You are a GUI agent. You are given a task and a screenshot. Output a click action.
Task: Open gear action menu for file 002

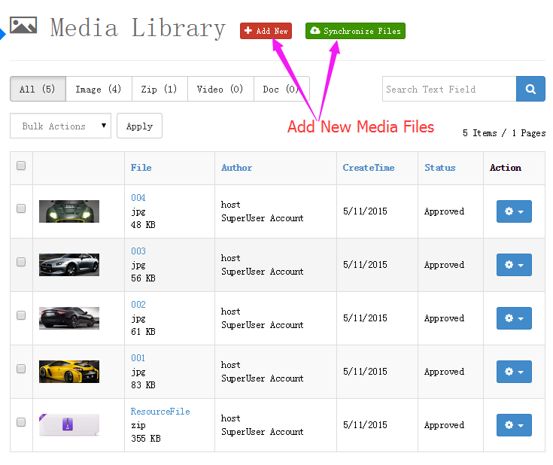click(514, 318)
